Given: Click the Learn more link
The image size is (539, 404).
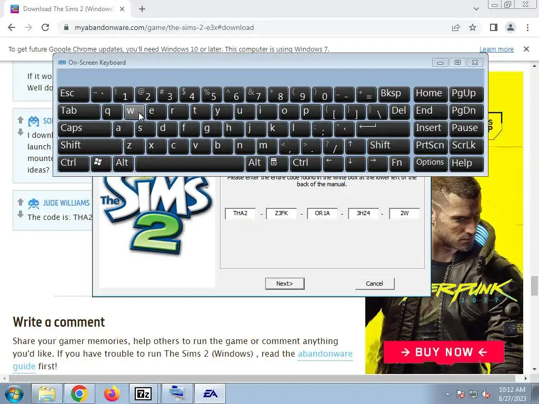Looking at the screenshot, I should click(496, 49).
